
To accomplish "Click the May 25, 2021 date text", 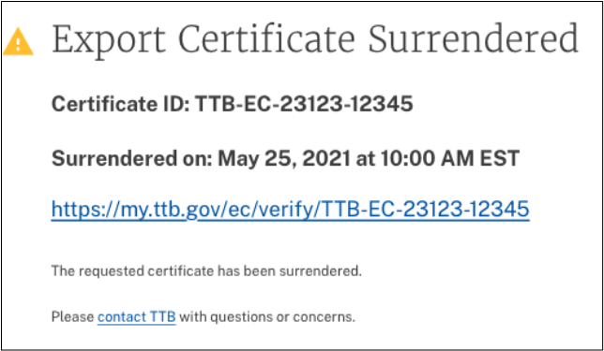I will click(285, 158).
